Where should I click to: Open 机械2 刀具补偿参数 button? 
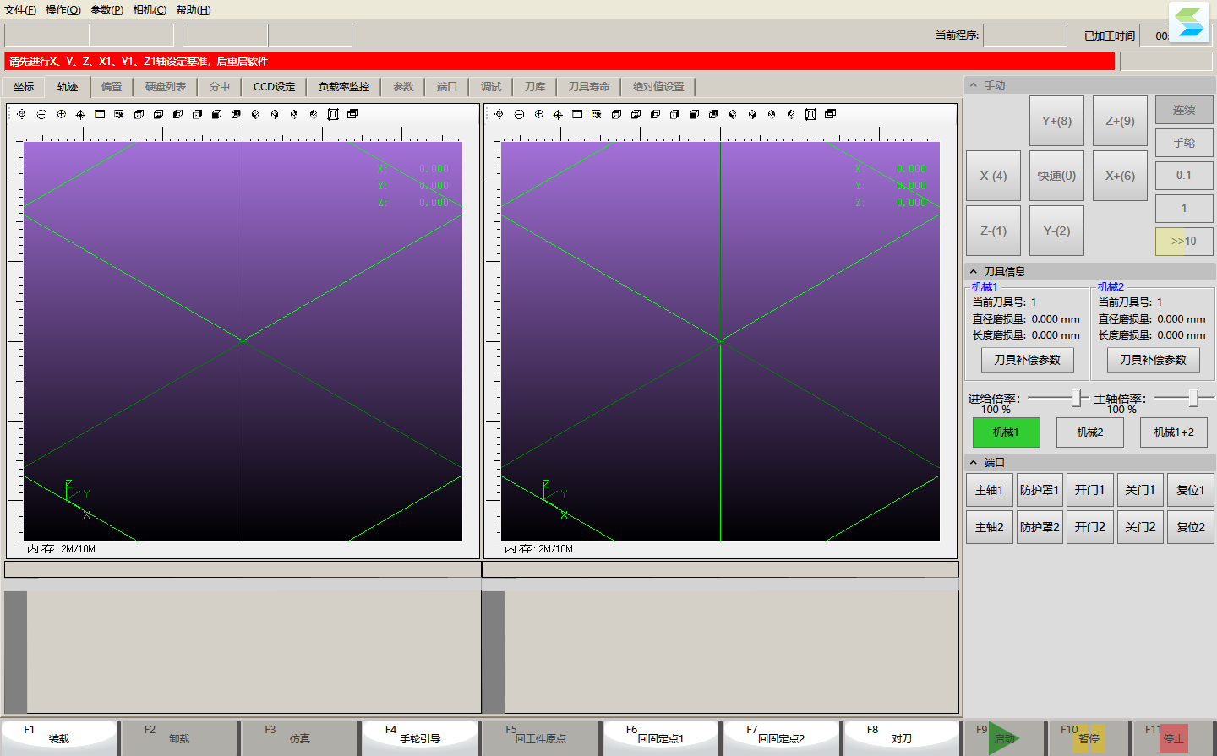coord(1154,360)
